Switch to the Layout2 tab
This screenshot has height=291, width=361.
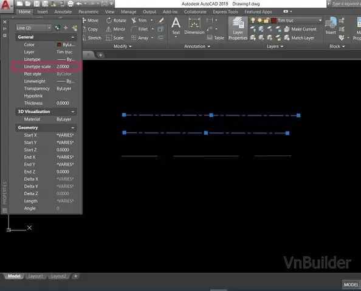pyautogui.click(x=58, y=276)
